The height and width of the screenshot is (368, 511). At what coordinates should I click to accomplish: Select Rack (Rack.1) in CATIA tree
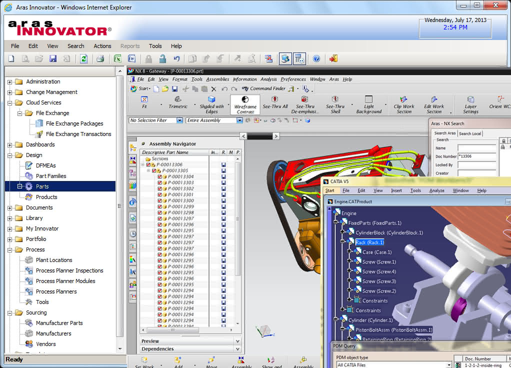pyautogui.click(x=369, y=242)
